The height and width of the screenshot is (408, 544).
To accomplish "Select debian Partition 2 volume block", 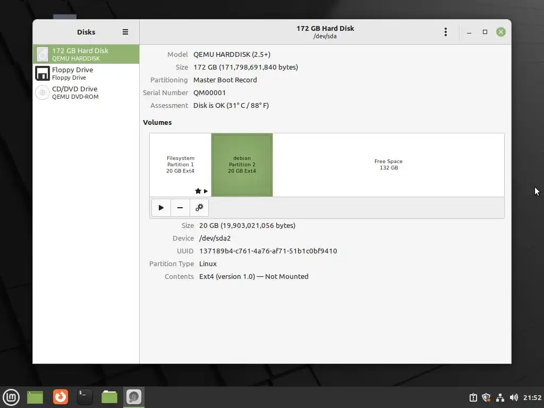I will click(x=242, y=165).
